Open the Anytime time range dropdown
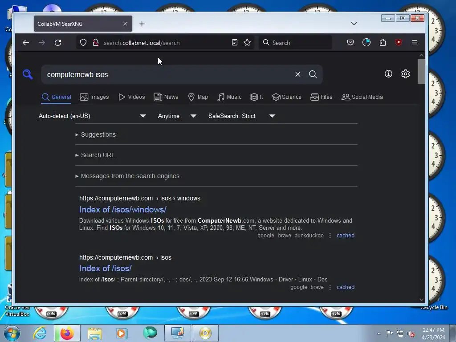The image size is (456, 342). [177, 116]
